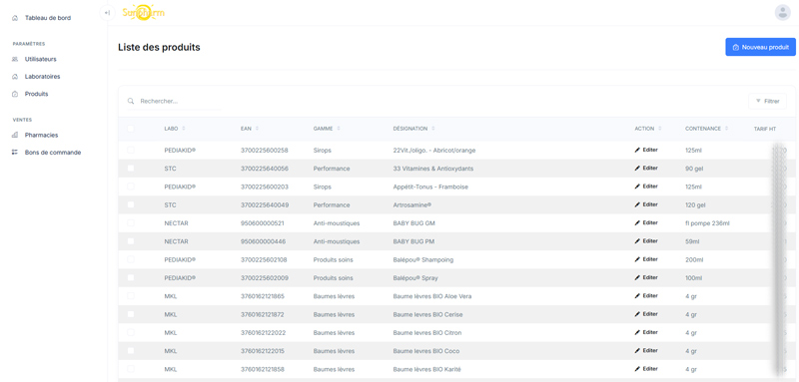Click the EAN 3760162121872 cell
This screenshot has height=382, width=799.
pos(263,315)
